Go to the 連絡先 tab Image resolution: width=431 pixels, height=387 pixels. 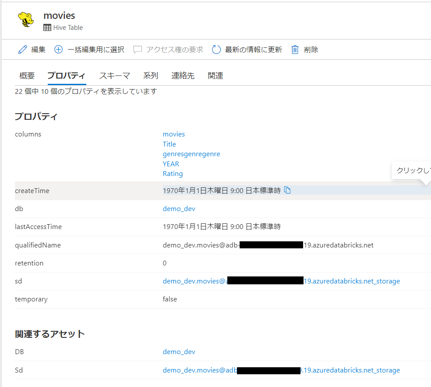[183, 75]
